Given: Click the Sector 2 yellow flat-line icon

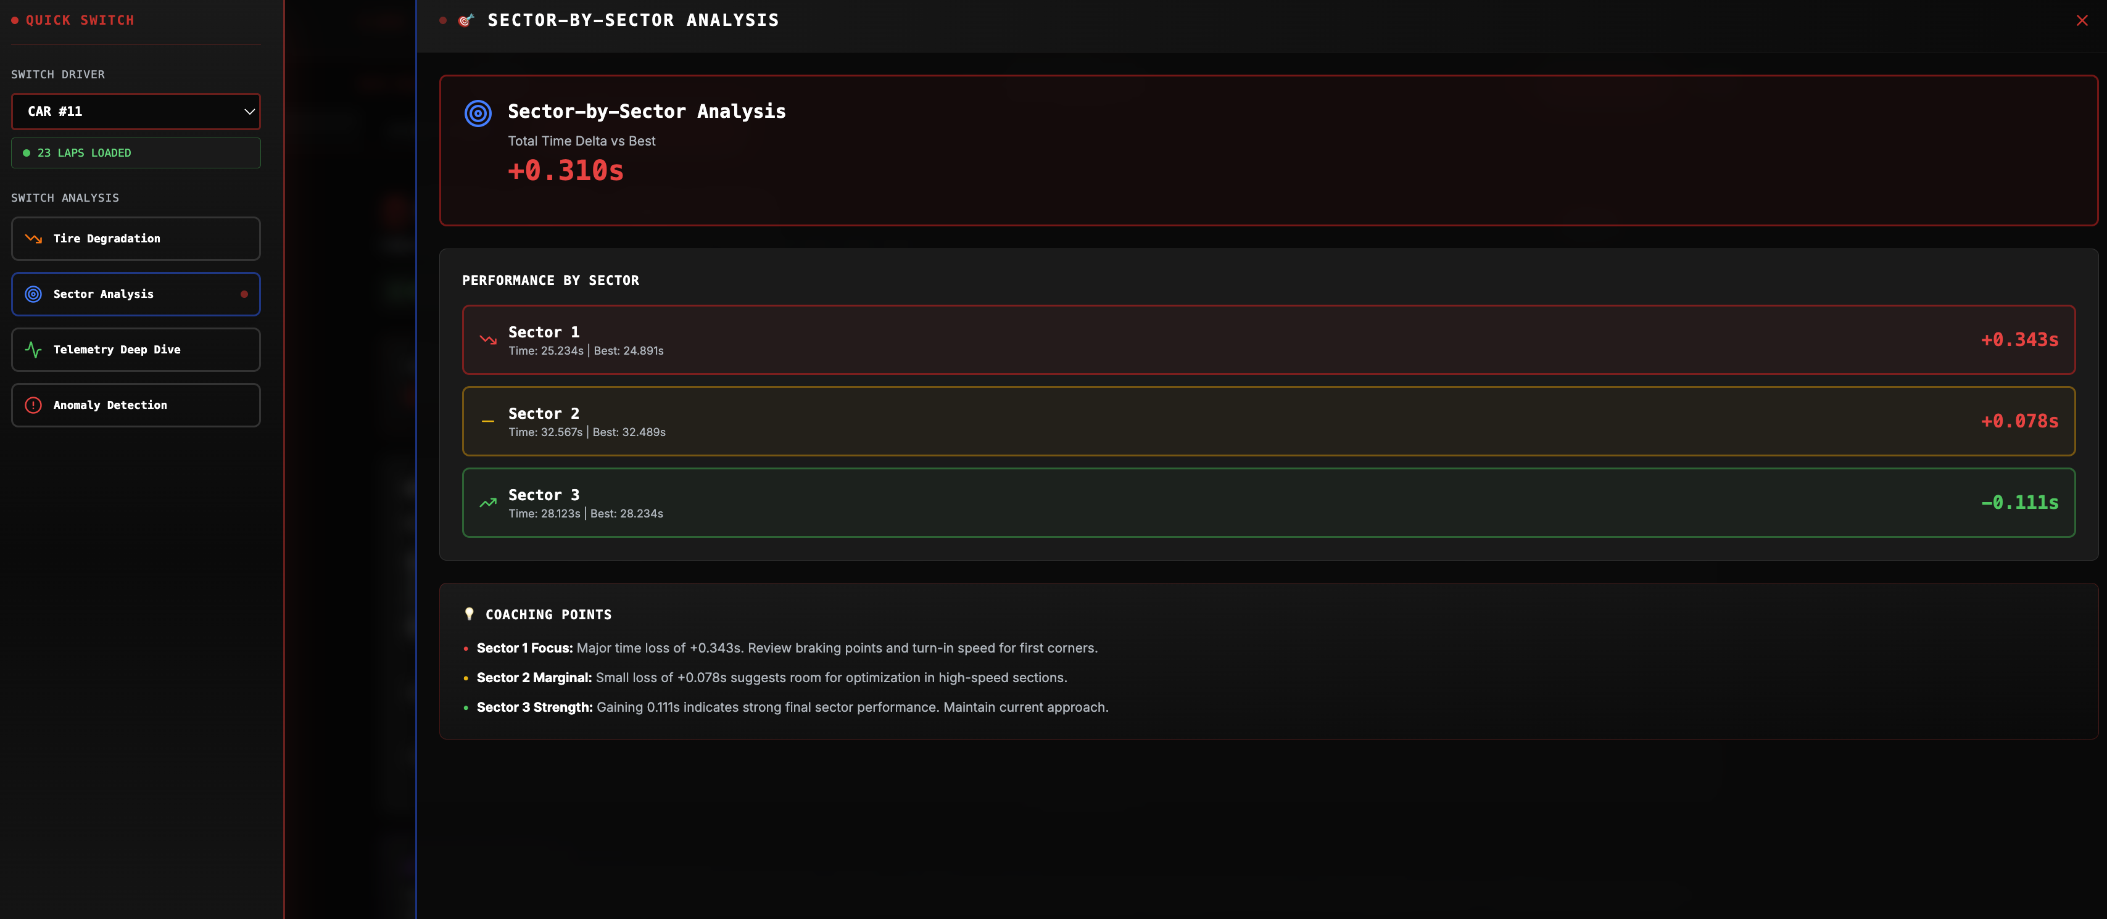Looking at the screenshot, I should 488,422.
